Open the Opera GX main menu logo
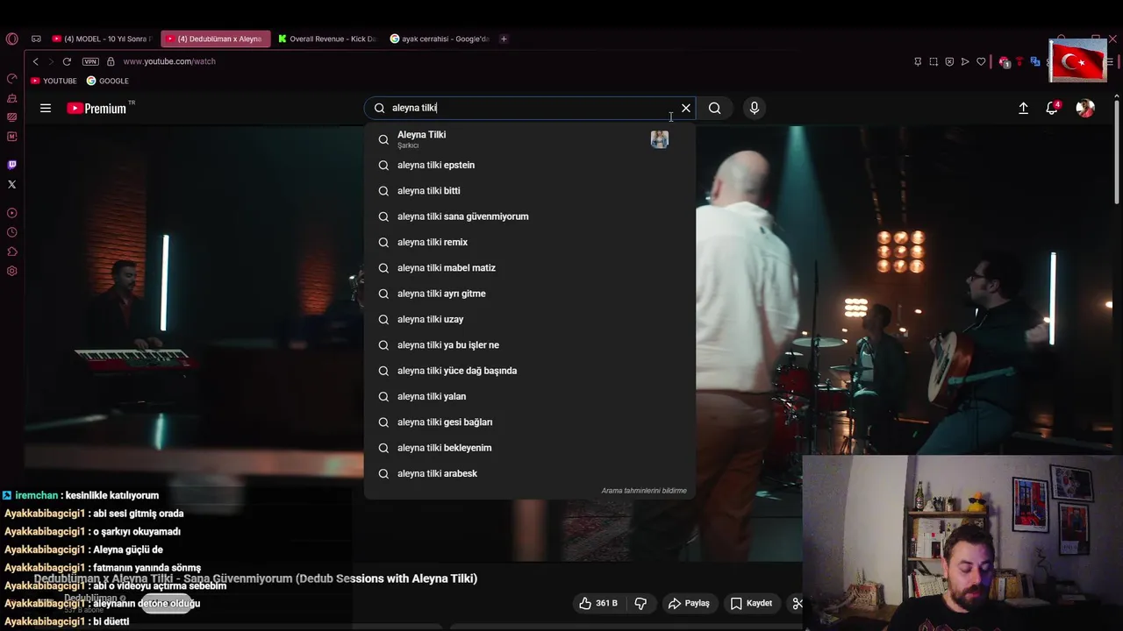 click(x=11, y=39)
